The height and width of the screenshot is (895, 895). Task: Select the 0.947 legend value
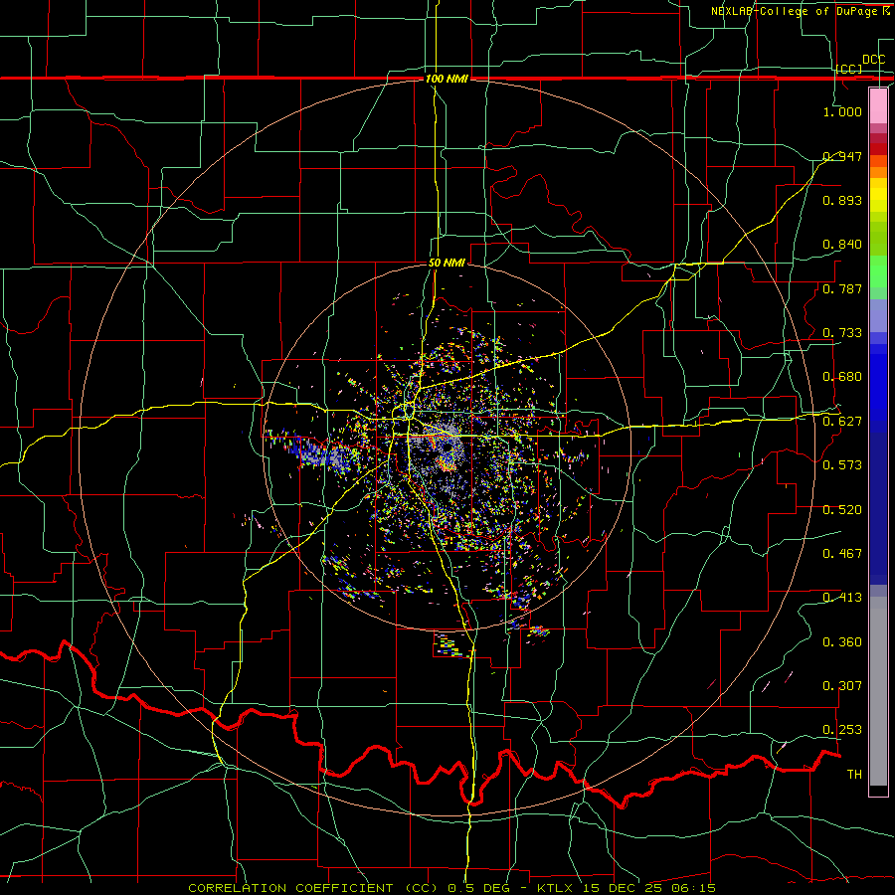842,156
